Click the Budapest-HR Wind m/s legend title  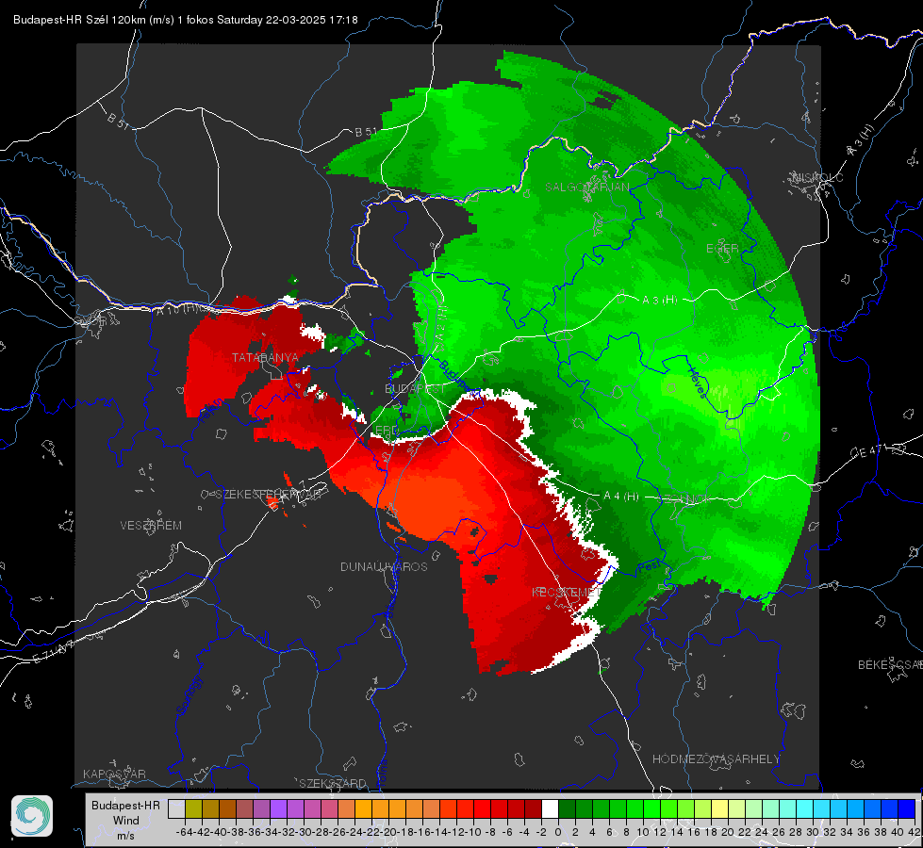(x=125, y=821)
